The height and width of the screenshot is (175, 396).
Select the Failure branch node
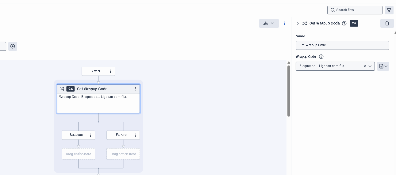(121, 135)
